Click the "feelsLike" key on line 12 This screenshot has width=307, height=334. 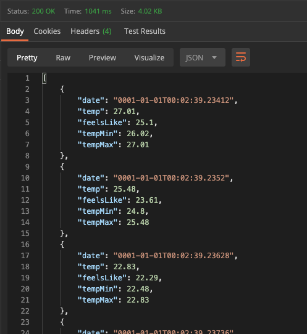pos(102,200)
